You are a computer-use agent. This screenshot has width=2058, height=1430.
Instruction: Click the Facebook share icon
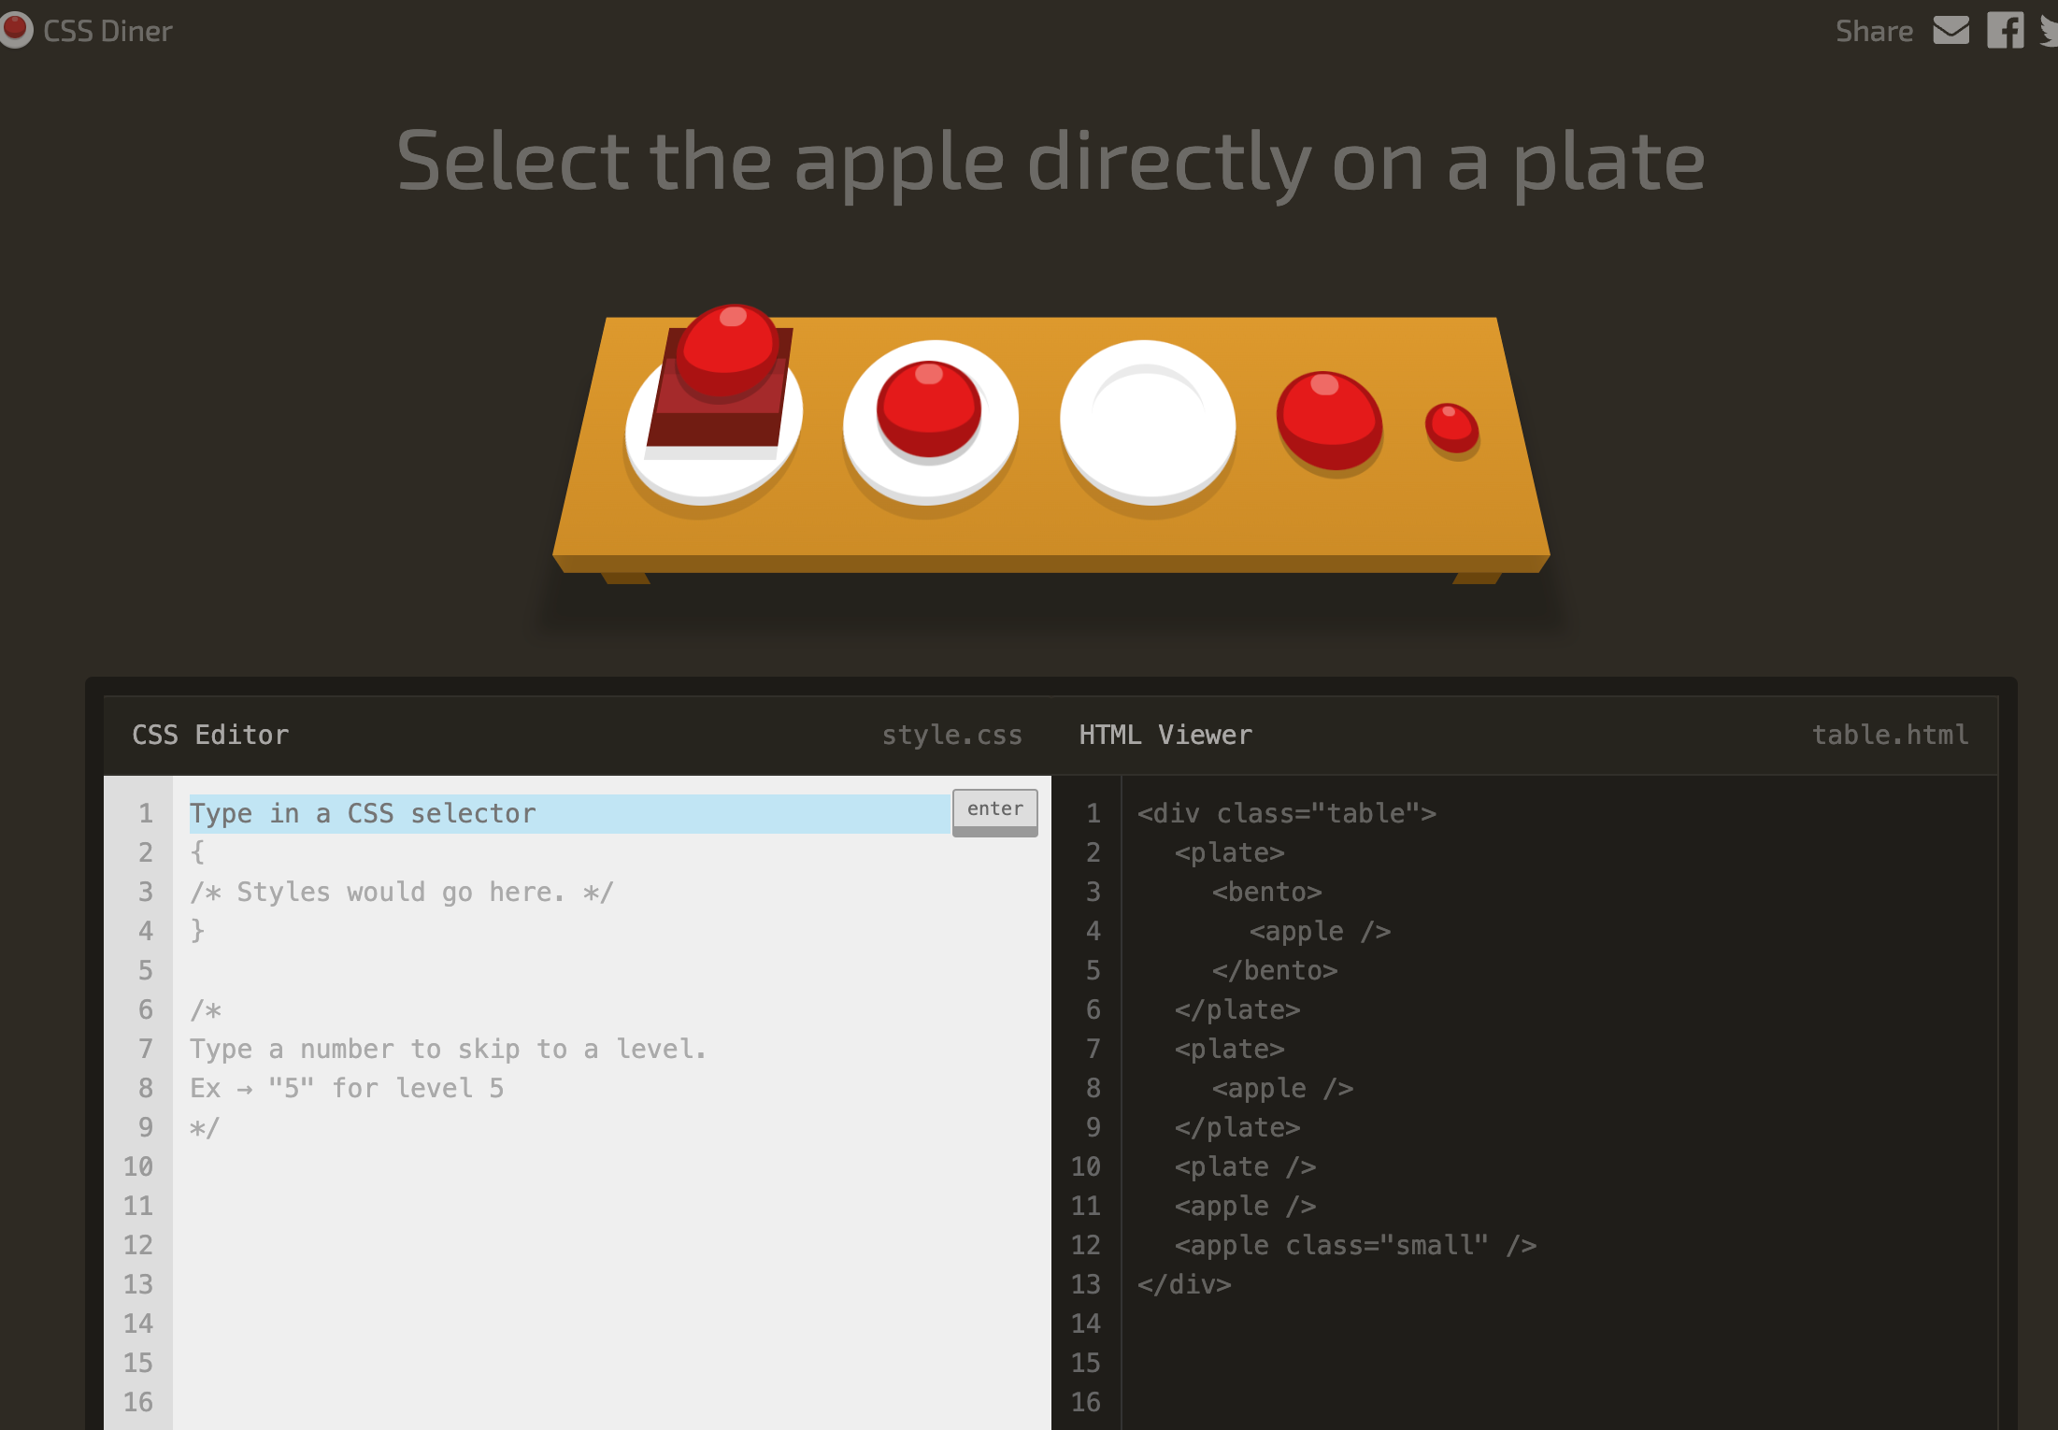pos(2005,31)
